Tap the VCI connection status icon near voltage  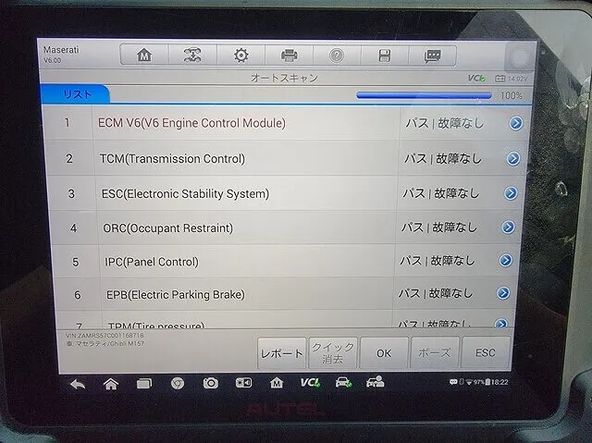click(476, 78)
